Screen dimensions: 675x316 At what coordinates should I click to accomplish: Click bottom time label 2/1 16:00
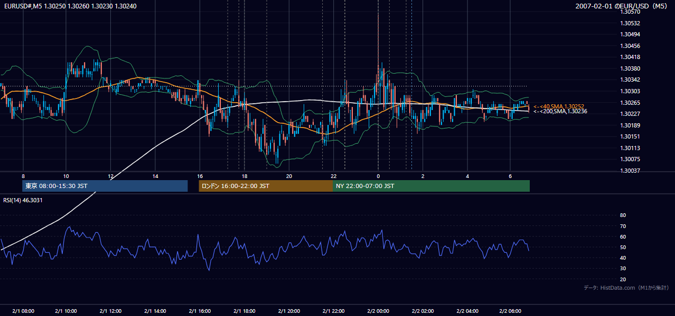[200, 311]
